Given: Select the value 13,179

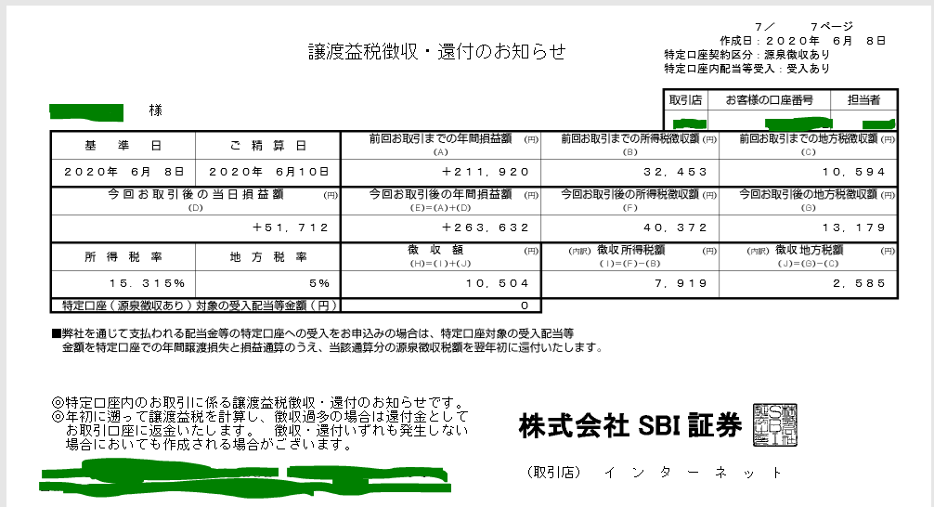Looking at the screenshot, I should coord(854,227).
